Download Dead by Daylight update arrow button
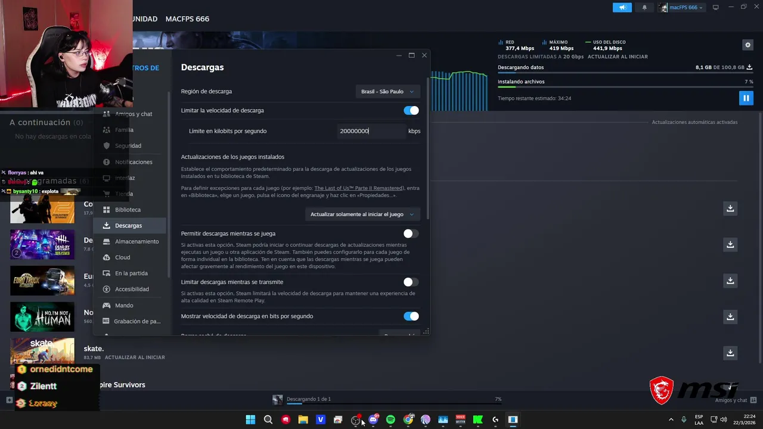This screenshot has height=429, width=763. tap(730, 244)
